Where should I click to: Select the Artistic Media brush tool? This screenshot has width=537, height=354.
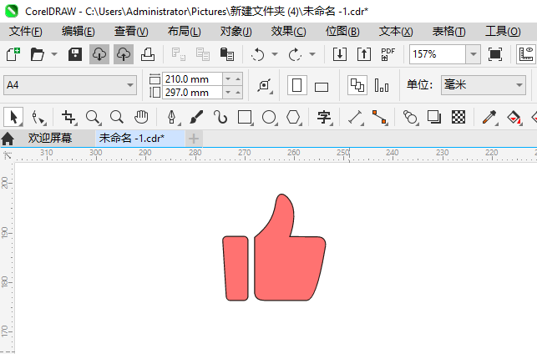coord(196,118)
